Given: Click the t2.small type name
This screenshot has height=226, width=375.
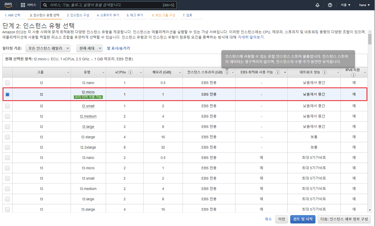Looking at the screenshot, I should pos(88,106).
